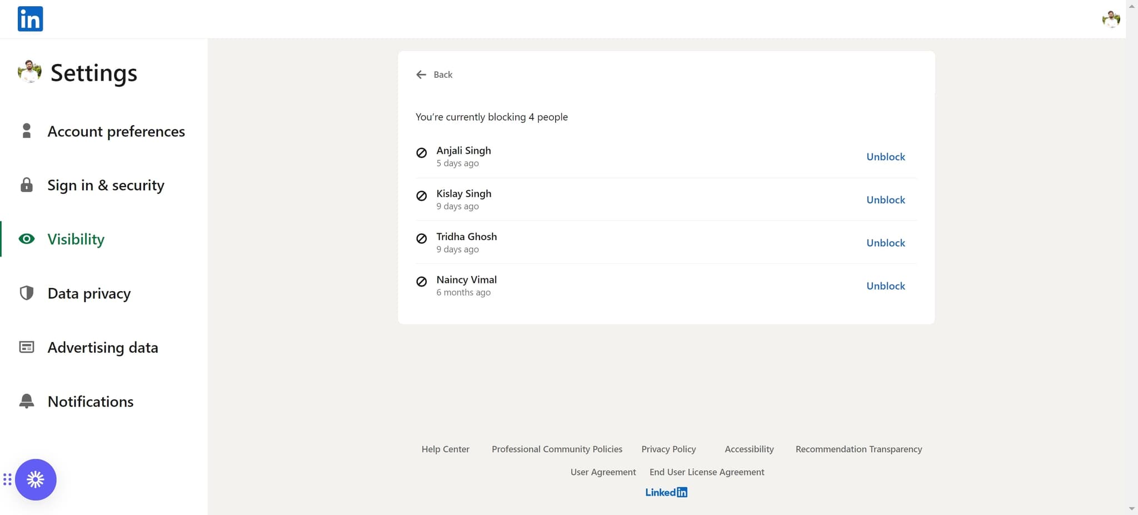This screenshot has height=515, width=1138.
Task: Click the lock icon for Sign in & security
Action: click(x=26, y=185)
